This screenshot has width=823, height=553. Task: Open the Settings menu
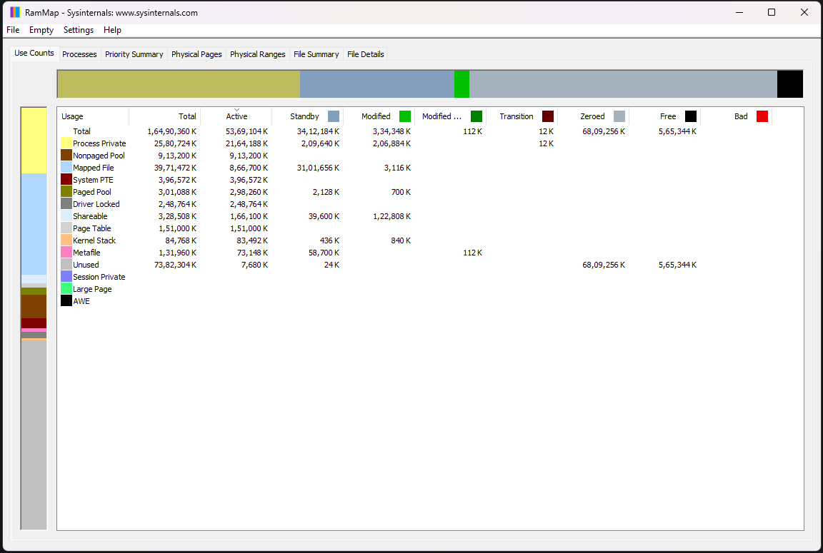point(78,30)
